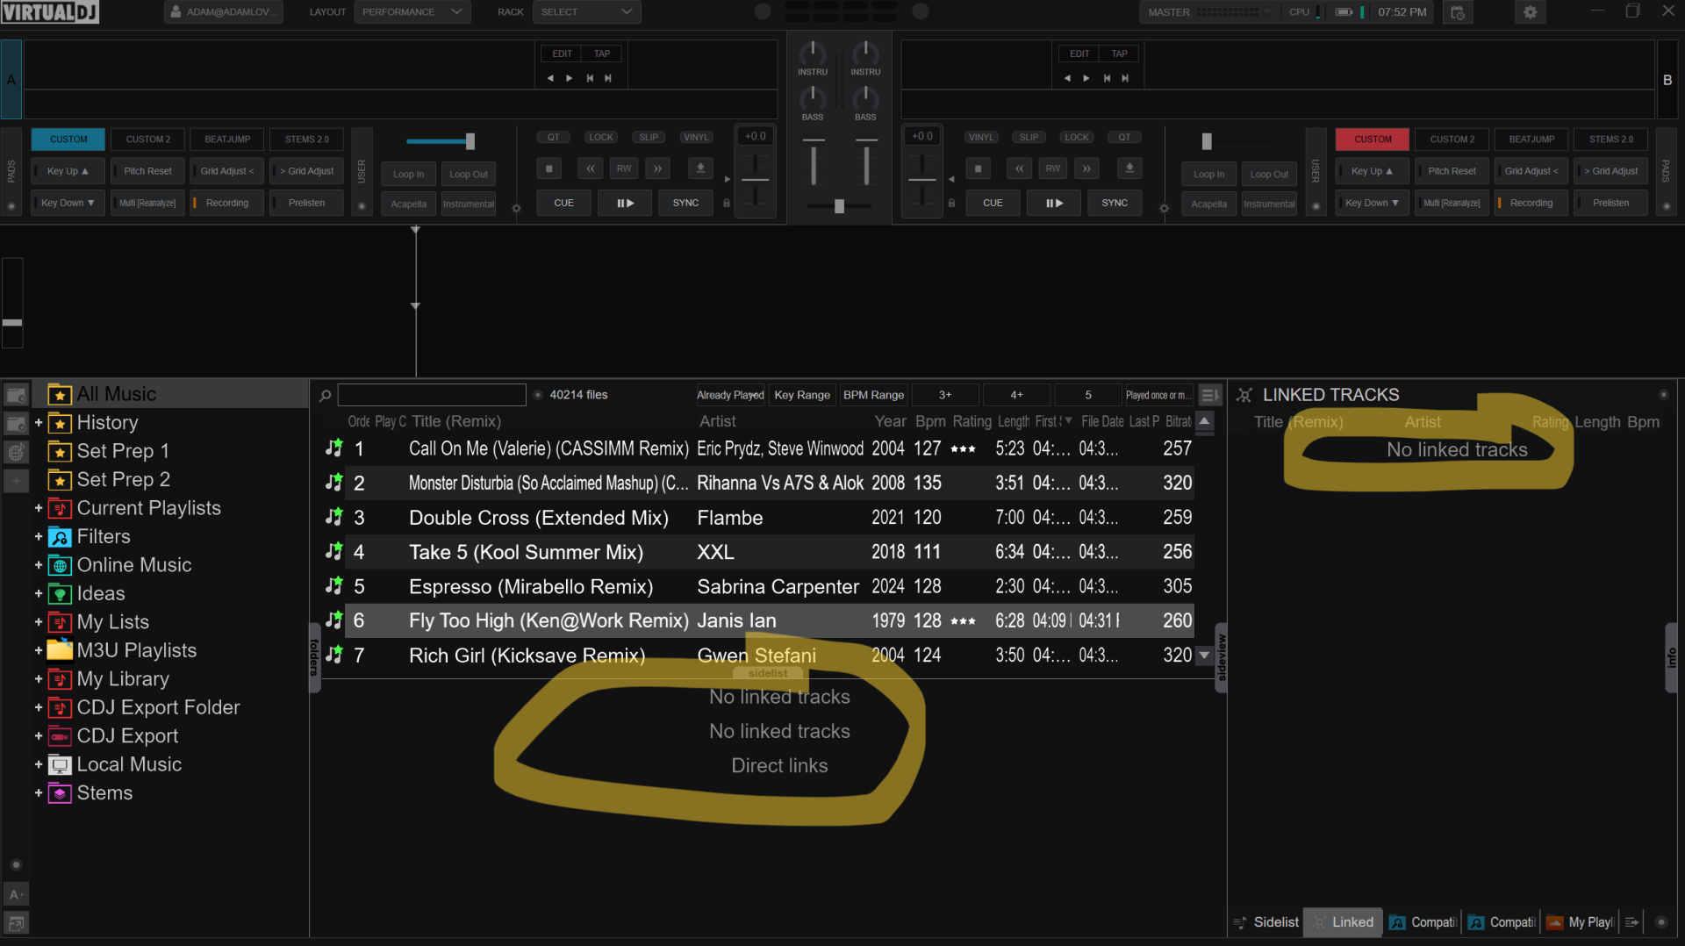
Task: Click the Key Range filter button
Action: pyautogui.click(x=802, y=395)
